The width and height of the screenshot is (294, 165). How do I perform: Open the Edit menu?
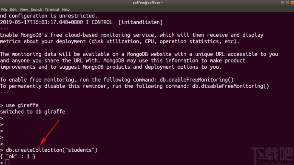click(13, 9)
